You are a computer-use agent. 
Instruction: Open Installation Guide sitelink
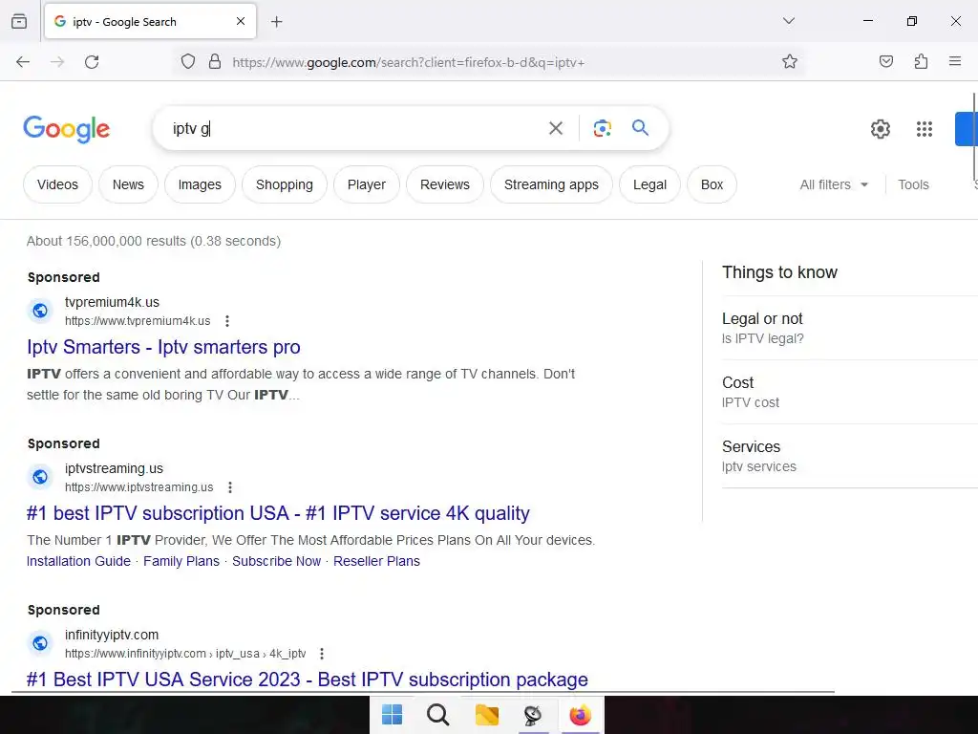pyautogui.click(x=78, y=561)
